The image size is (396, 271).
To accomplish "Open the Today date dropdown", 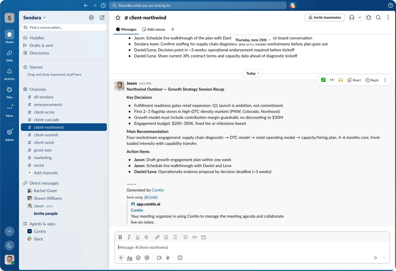I will point(252,73).
